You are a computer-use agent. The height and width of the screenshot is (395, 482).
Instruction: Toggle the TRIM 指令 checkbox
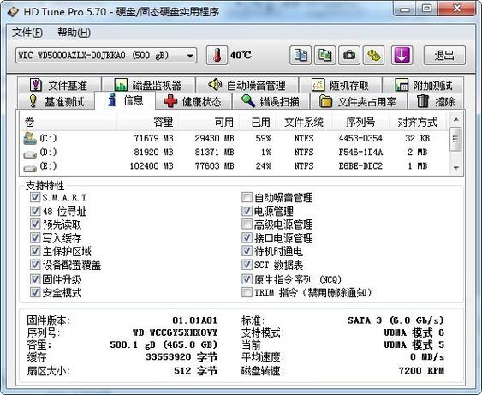click(x=247, y=292)
